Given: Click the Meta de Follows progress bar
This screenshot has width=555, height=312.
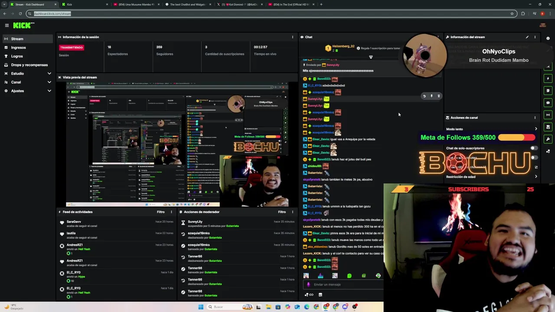Looking at the screenshot, I should click(517, 137).
